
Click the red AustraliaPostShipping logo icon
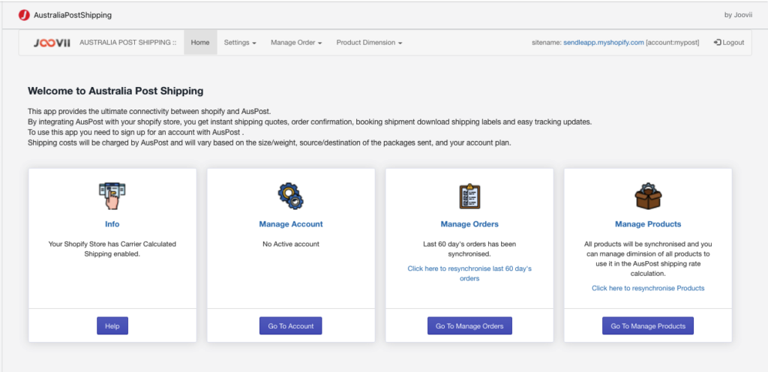pos(24,15)
